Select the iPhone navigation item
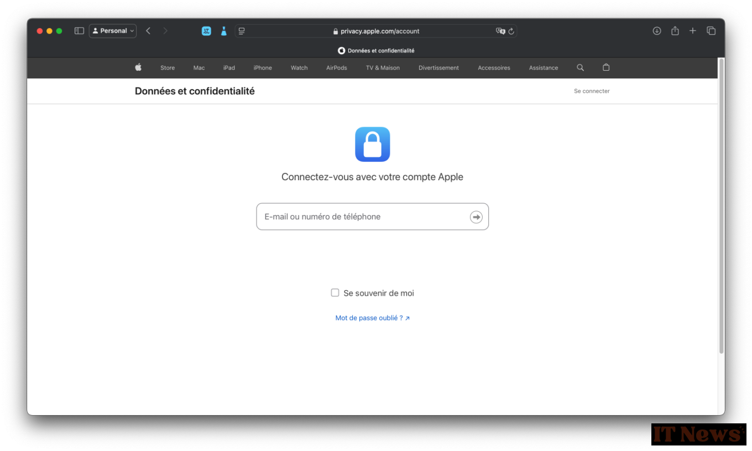The image size is (752, 451). [x=263, y=68]
